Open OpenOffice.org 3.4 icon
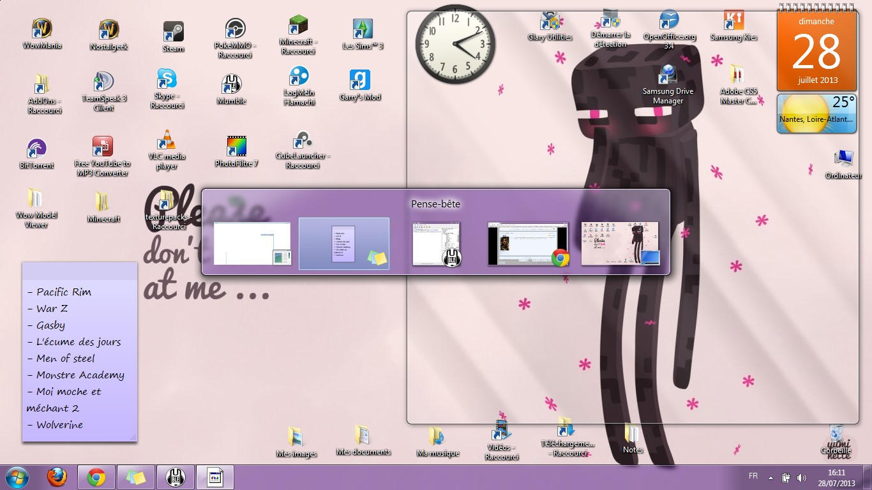This screenshot has width=872, height=490. [x=669, y=20]
